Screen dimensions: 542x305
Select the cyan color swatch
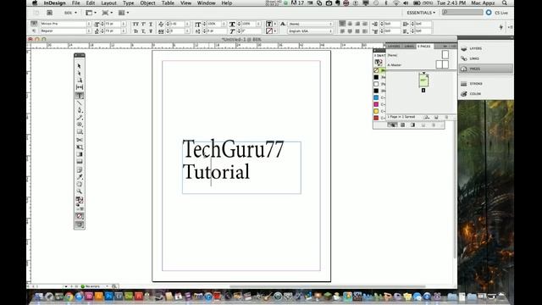point(376,97)
